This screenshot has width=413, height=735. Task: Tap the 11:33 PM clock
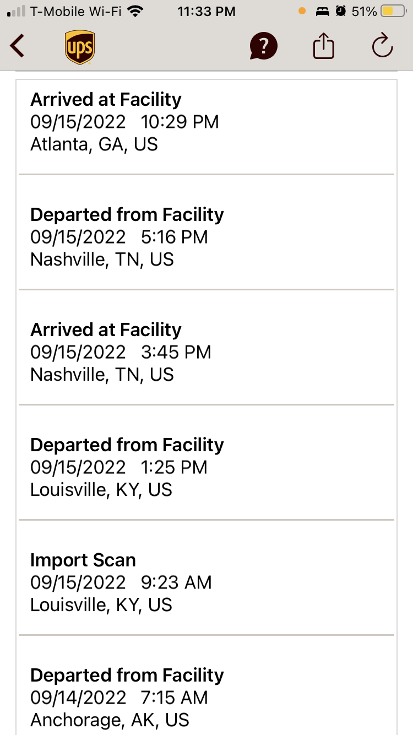206,11
